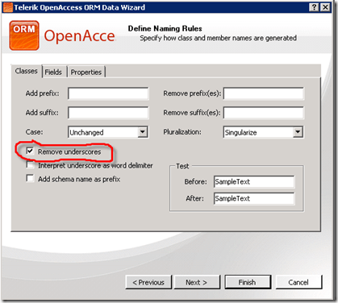
Task: Cancel the wizard
Action: [x=298, y=282]
